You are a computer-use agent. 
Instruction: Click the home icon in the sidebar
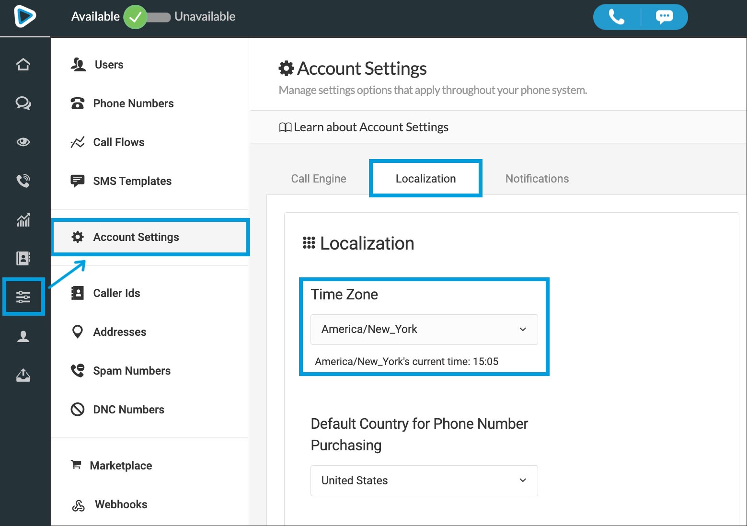23,64
